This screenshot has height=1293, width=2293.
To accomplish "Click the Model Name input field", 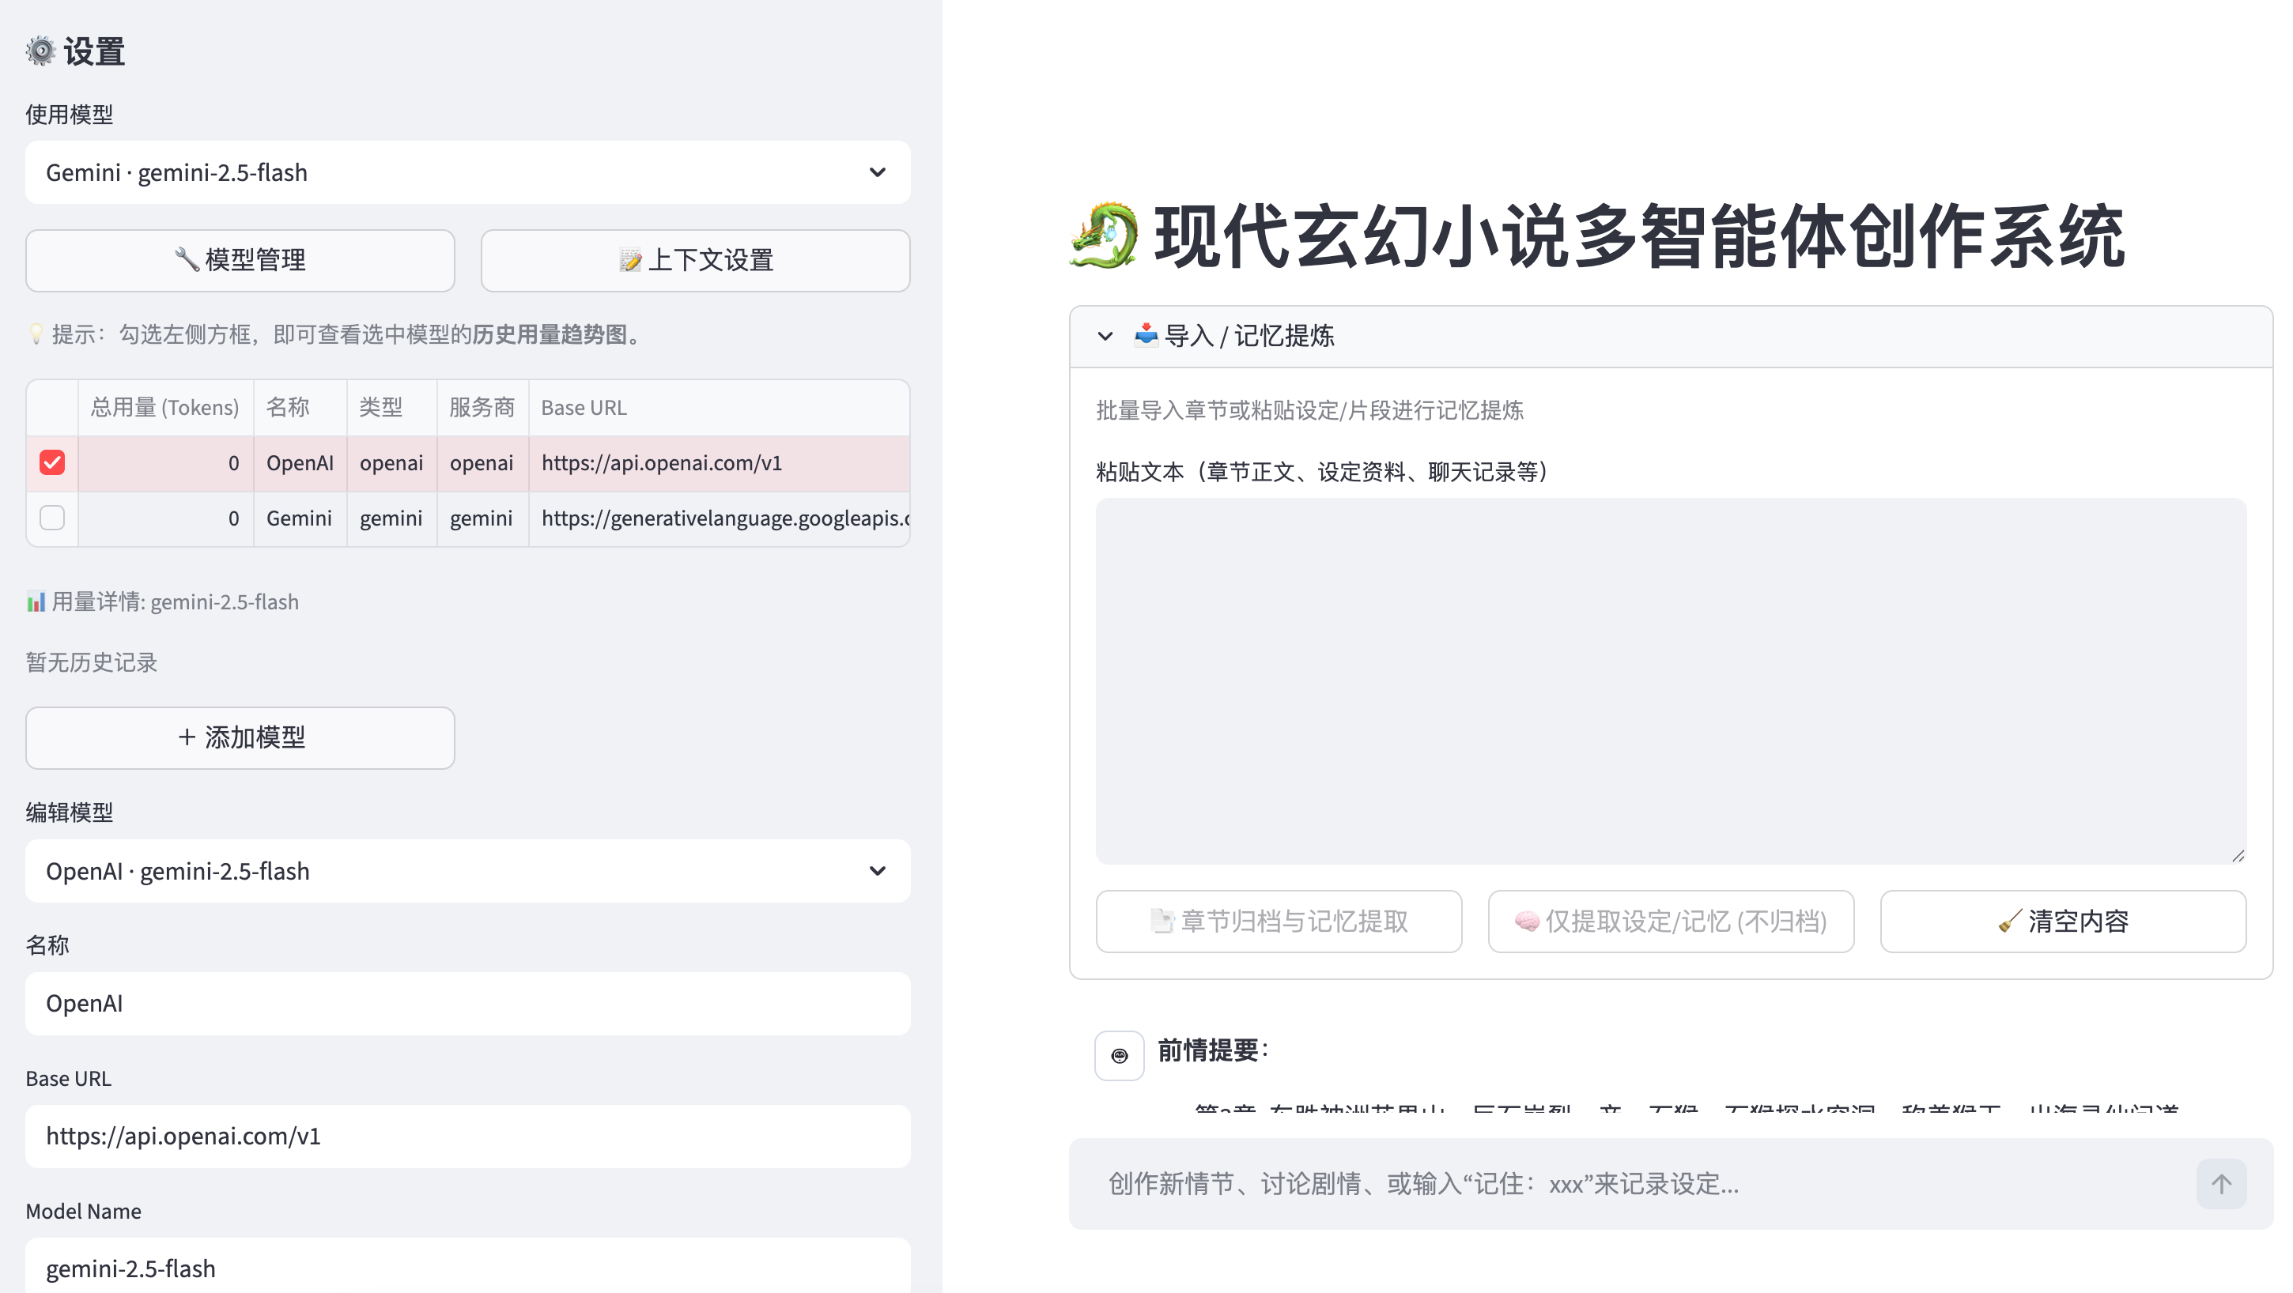I will coord(467,1268).
